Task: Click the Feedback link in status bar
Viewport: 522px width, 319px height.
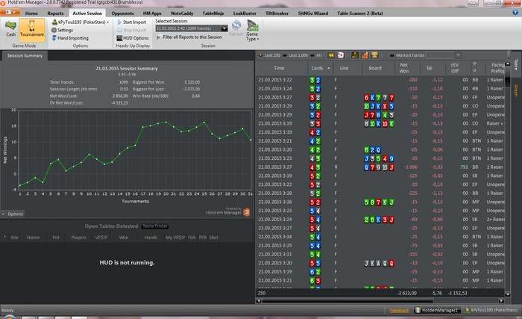Action: click(399, 309)
